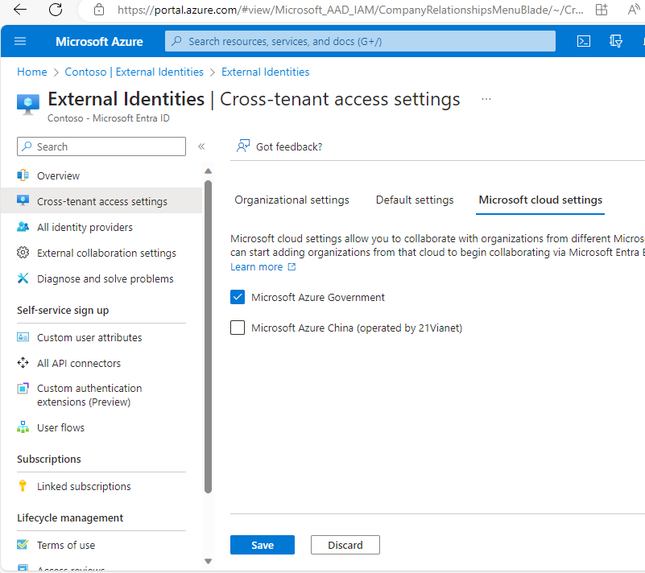Select User flows under self-service sign up

point(60,427)
